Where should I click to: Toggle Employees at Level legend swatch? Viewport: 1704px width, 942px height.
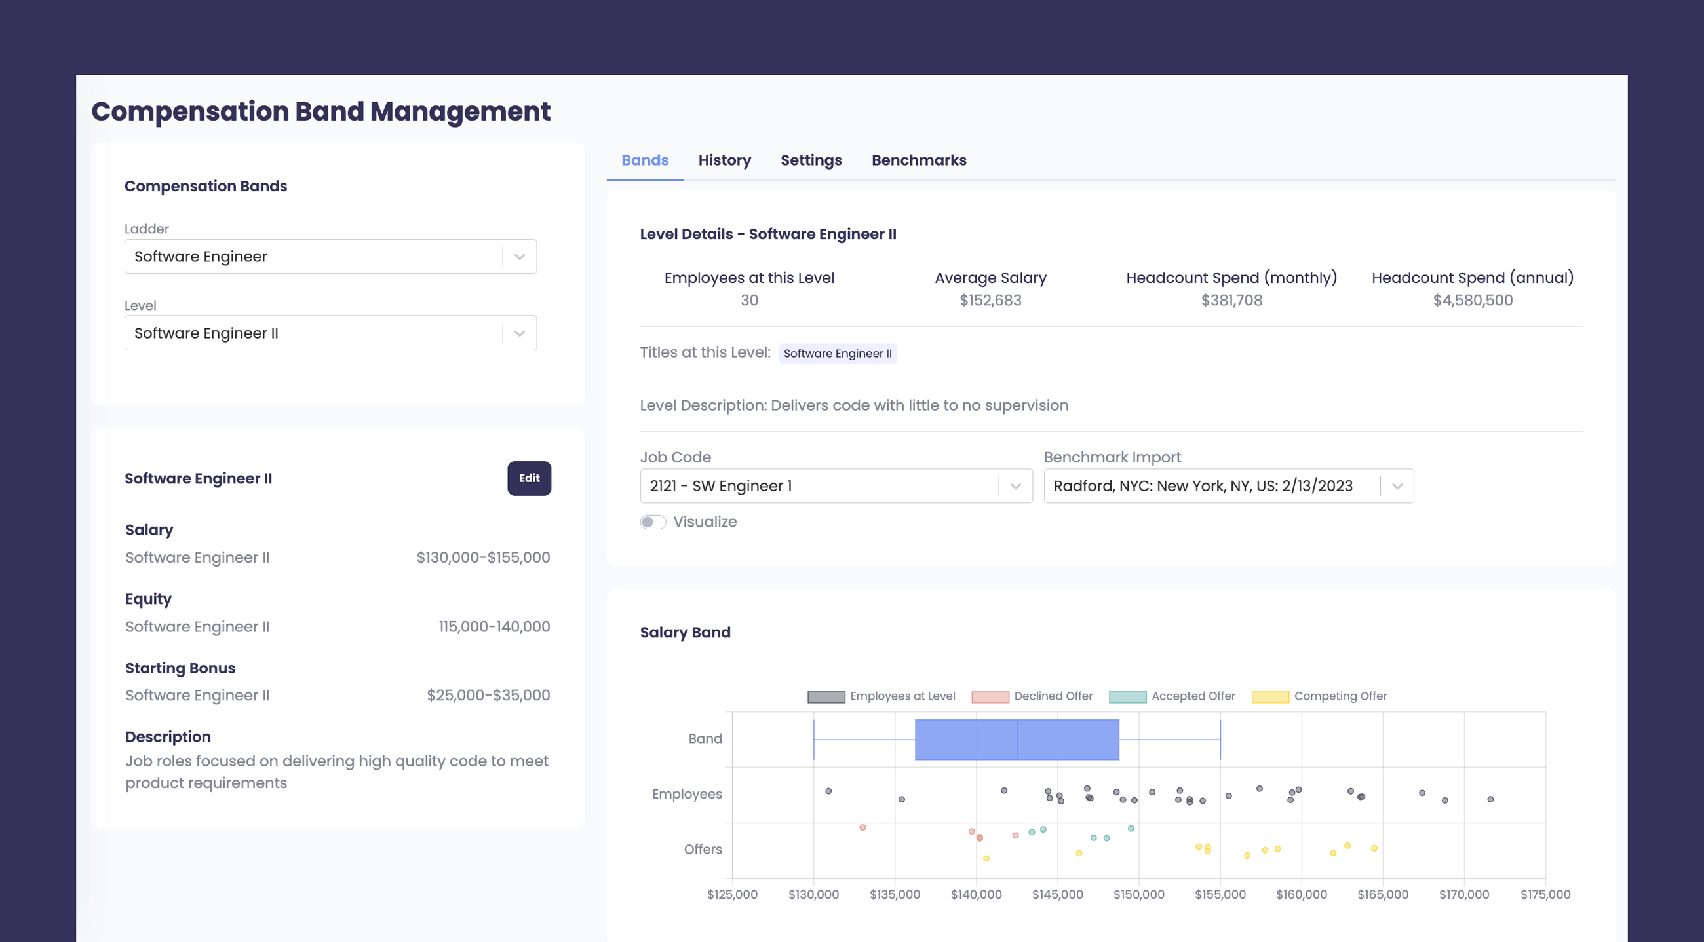point(826,697)
